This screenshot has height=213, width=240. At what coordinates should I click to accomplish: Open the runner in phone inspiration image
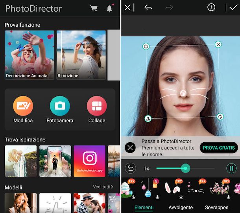pos(55,161)
